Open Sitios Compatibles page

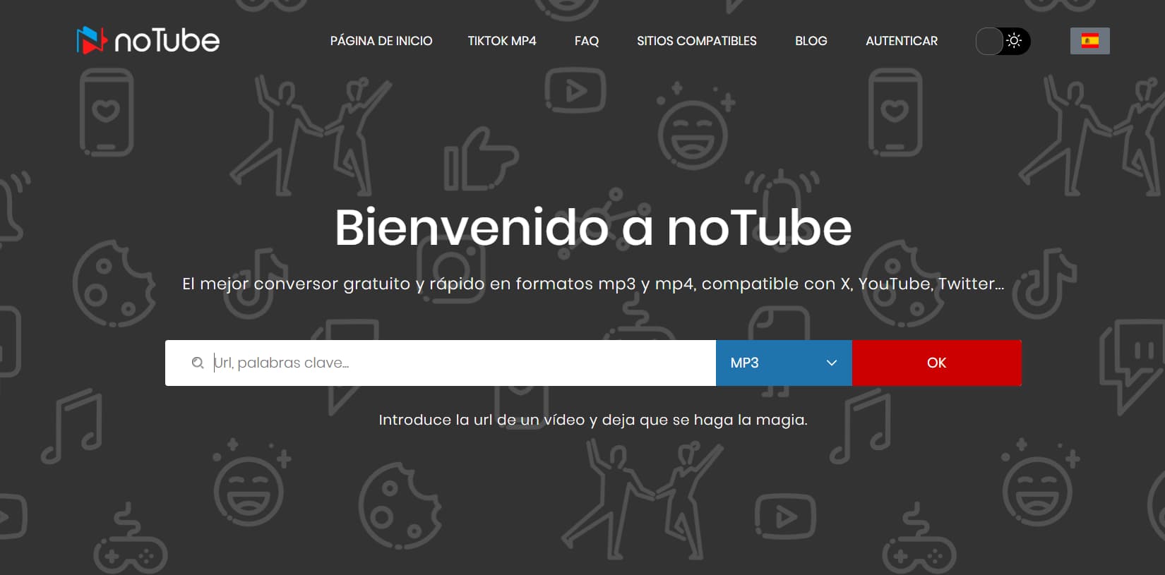(697, 41)
